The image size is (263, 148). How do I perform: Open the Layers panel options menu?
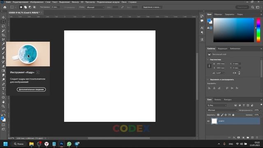261,99
